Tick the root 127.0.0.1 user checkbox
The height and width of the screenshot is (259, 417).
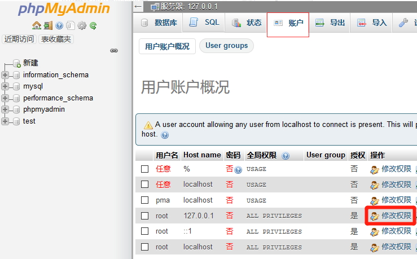144,216
